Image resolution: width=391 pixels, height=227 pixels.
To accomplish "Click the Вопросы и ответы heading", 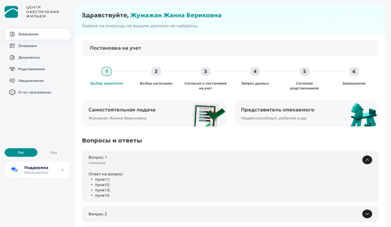I will 112,140.
